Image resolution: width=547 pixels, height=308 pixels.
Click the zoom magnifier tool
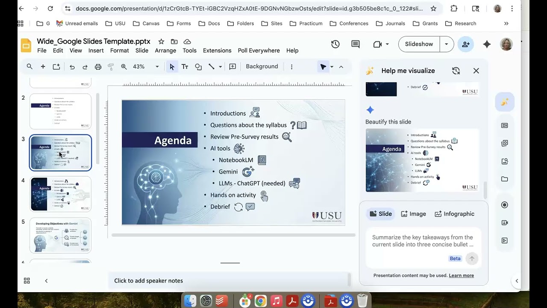pyautogui.click(x=124, y=67)
